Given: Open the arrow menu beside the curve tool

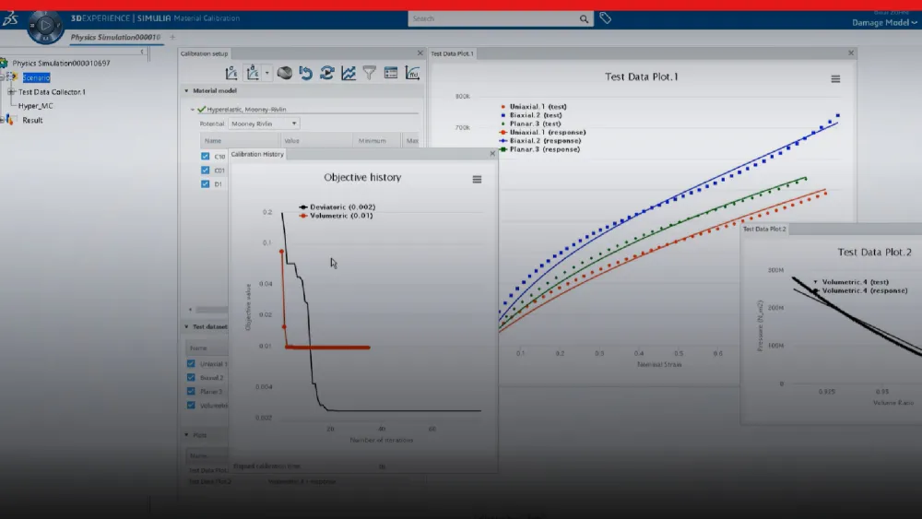Looking at the screenshot, I should tap(267, 74).
